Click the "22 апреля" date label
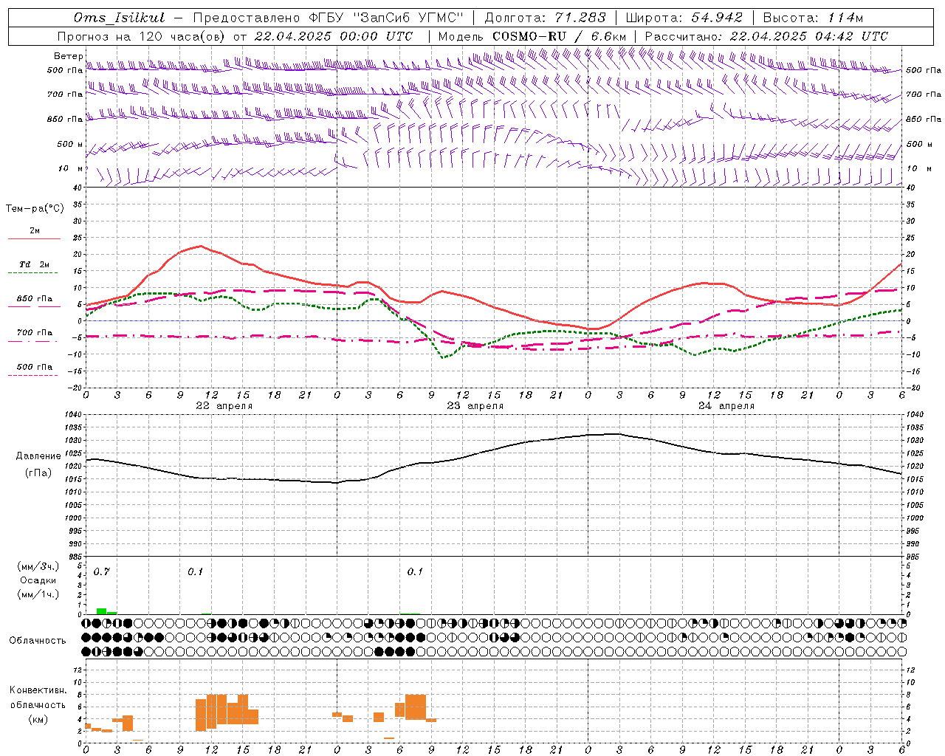This screenshot has height=756, width=945. (x=224, y=406)
